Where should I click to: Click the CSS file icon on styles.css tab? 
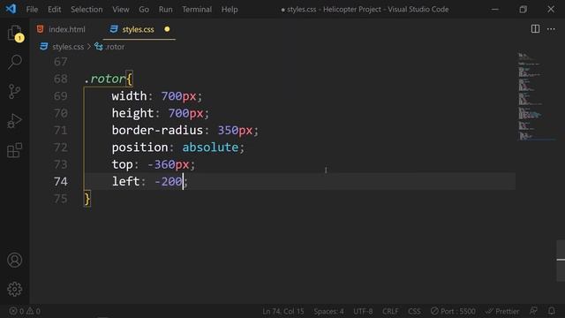pyautogui.click(x=114, y=29)
